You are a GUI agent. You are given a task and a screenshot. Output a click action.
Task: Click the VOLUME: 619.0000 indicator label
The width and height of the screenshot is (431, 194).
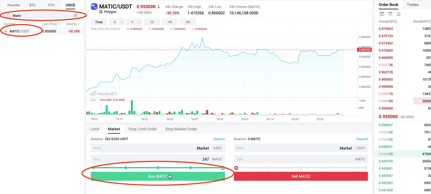point(112,100)
